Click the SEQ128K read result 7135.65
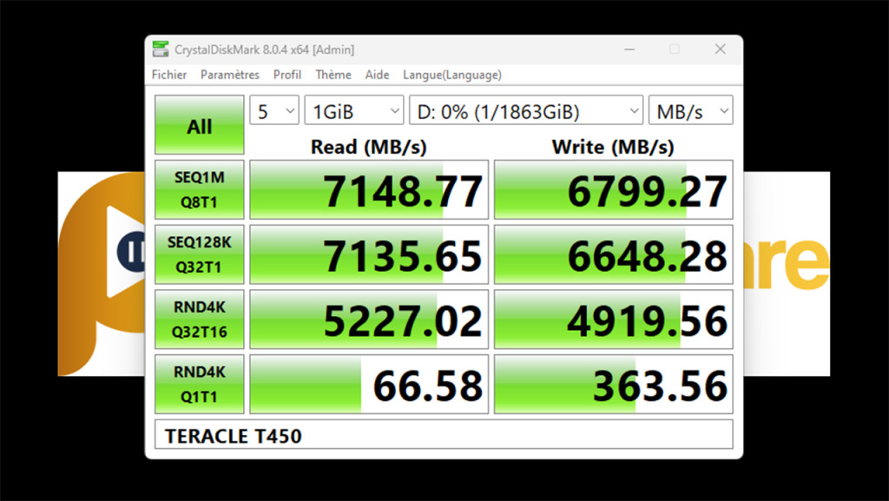The width and height of the screenshot is (889, 501). click(x=369, y=254)
